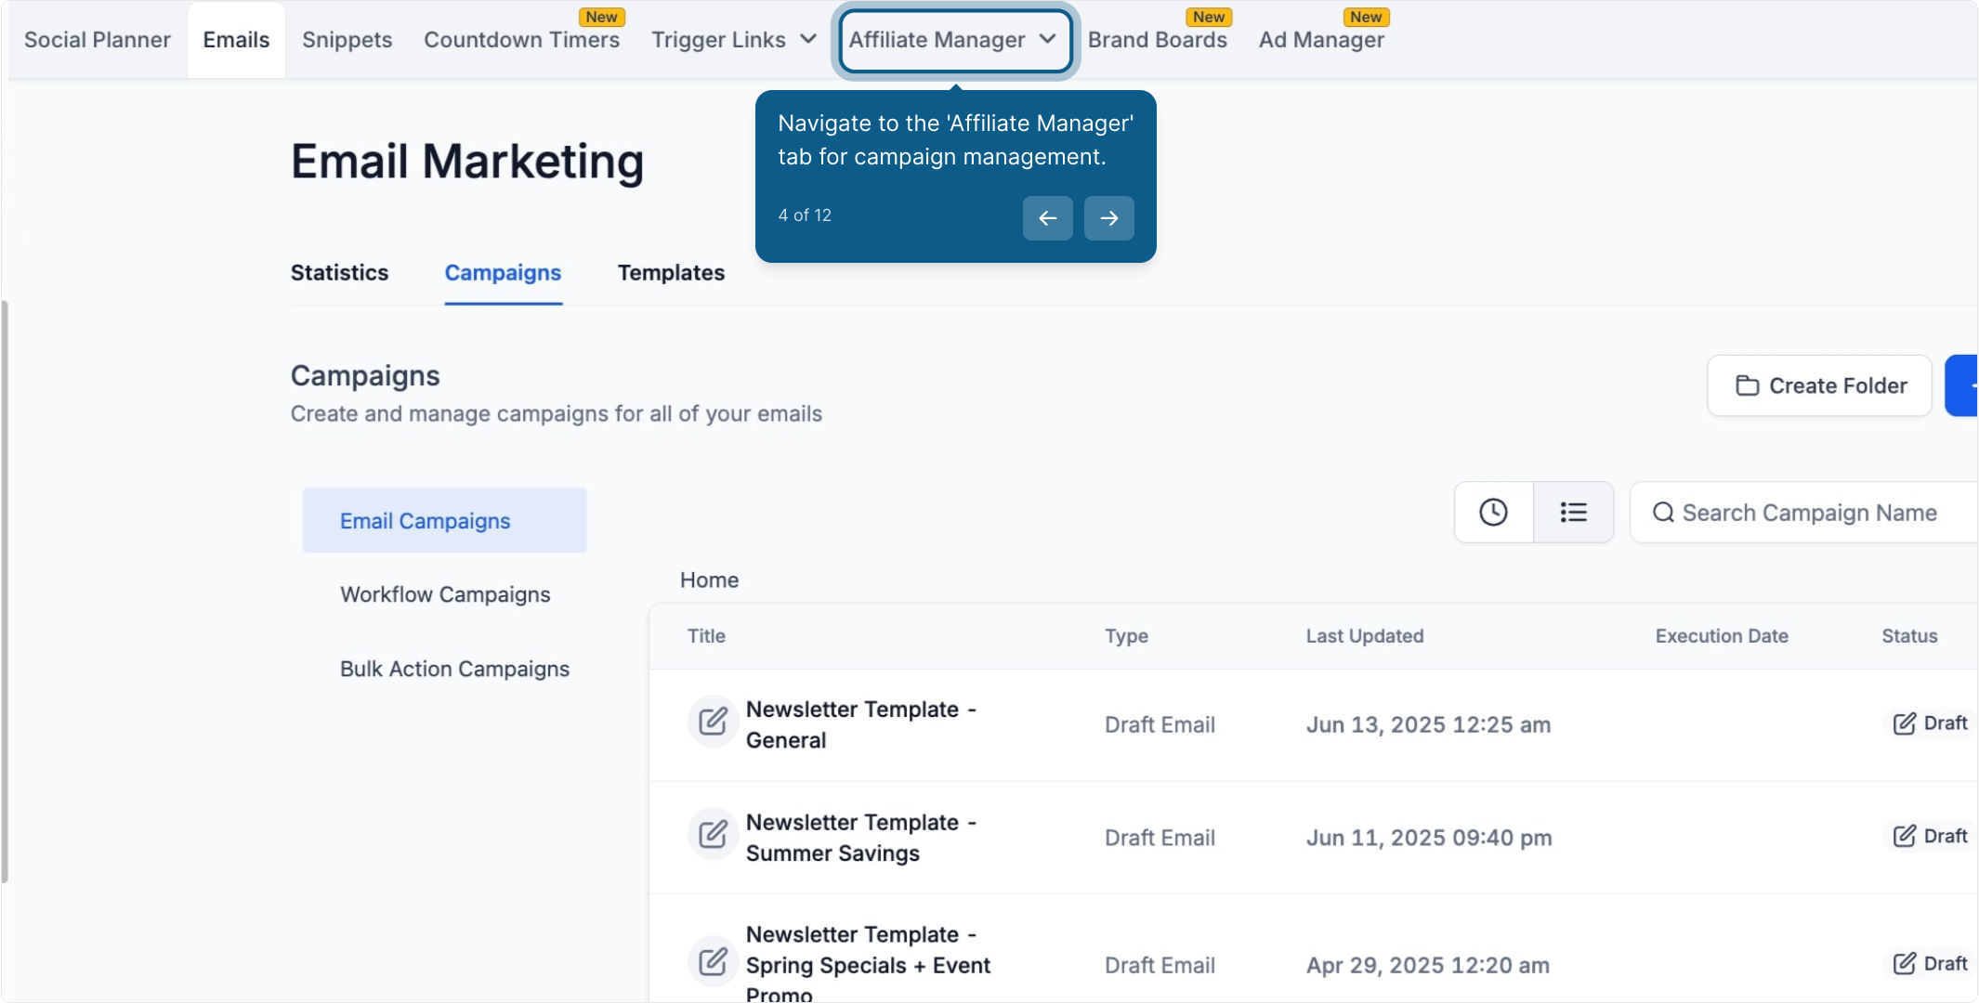Open the Affiliate Manager dropdown
This screenshot has height=1003, width=1979.
[x=954, y=40]
